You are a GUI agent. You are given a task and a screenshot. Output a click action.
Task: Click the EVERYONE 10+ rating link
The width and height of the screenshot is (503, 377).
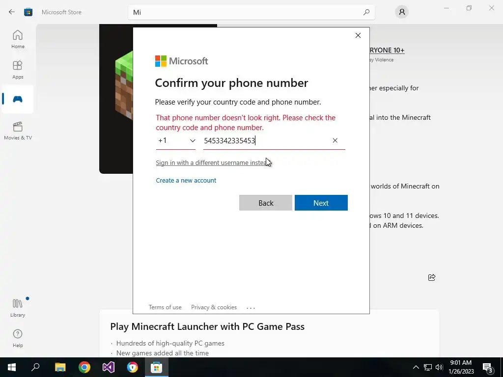tap(387, 50)
